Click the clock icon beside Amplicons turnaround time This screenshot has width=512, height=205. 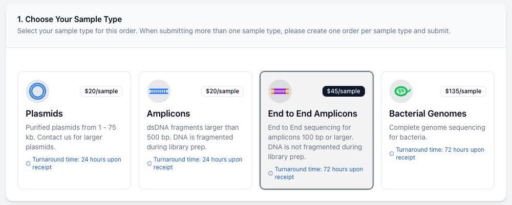pyautogui.click(x=149, y=164)
